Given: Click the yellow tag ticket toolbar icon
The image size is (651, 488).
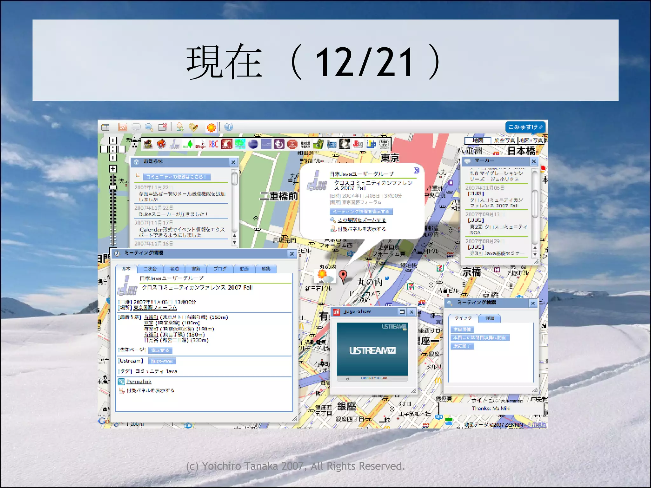Looking at the screenshot, I should click(193, 127).
